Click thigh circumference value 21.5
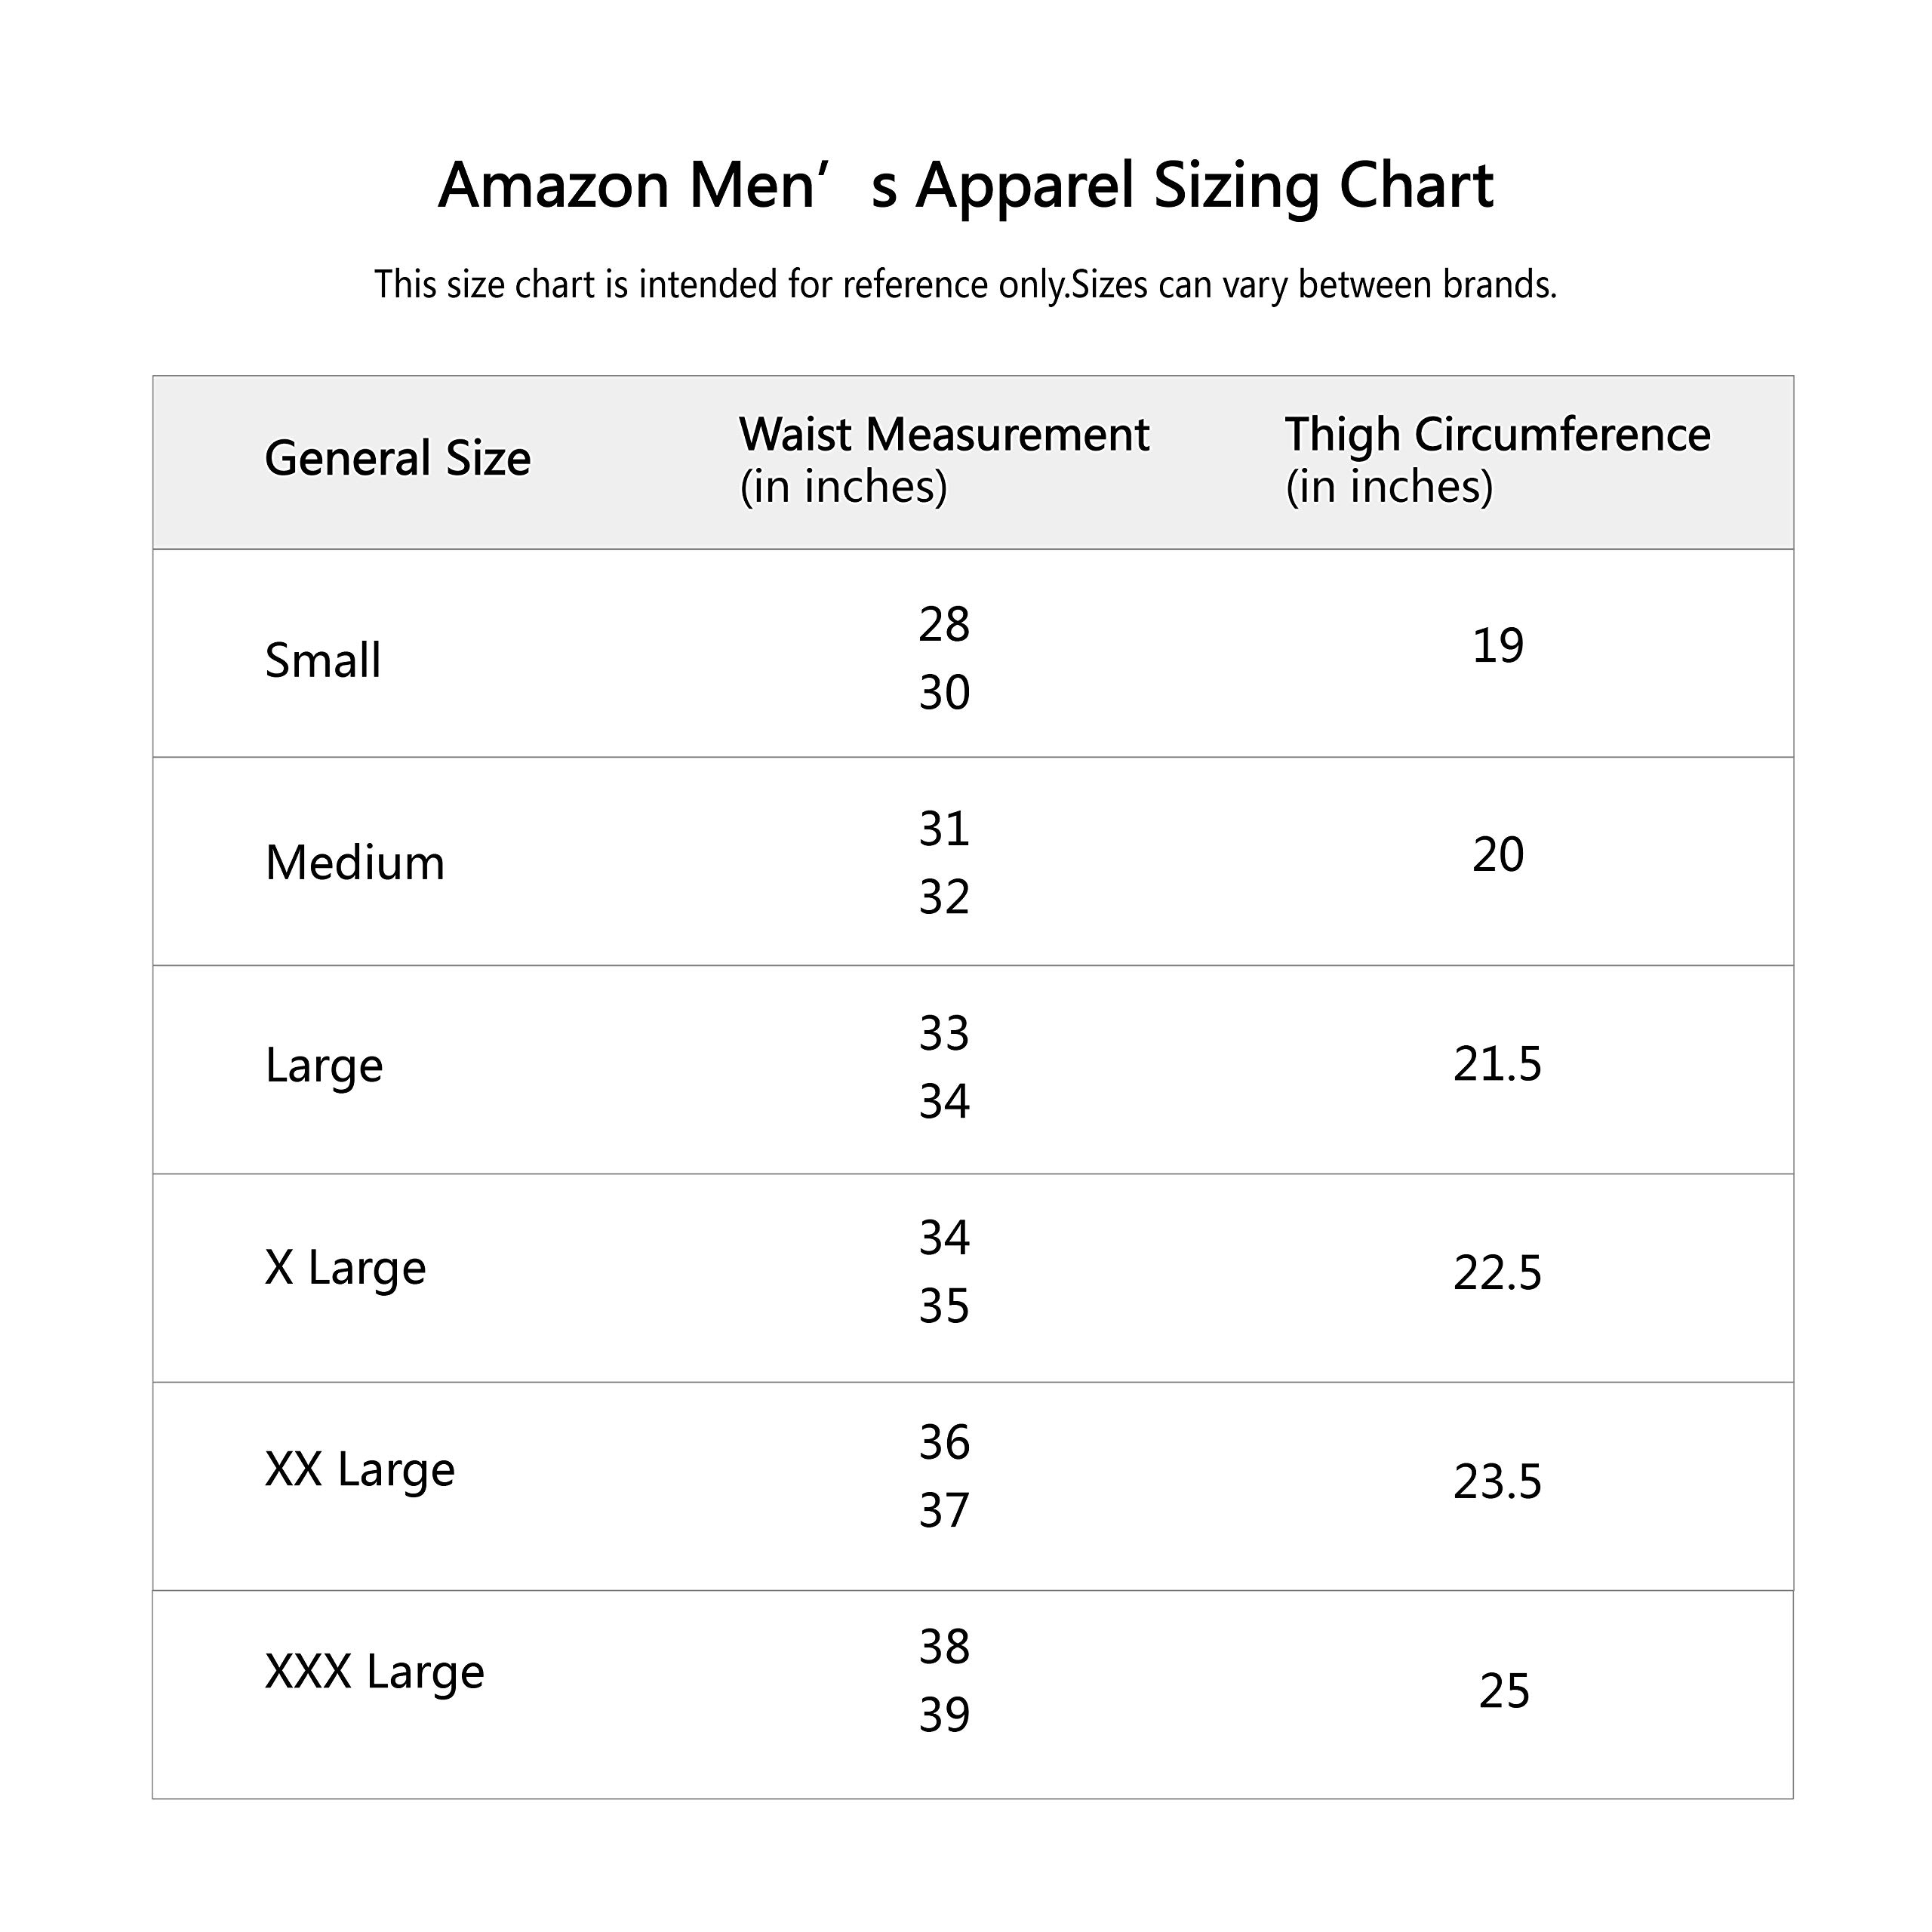The width and height of the screenshot is (1932, 1932). (1497, 1064)
